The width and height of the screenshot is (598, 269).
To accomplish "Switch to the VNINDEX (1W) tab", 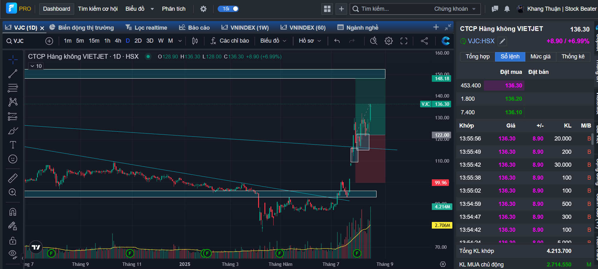I will [245, 27].
